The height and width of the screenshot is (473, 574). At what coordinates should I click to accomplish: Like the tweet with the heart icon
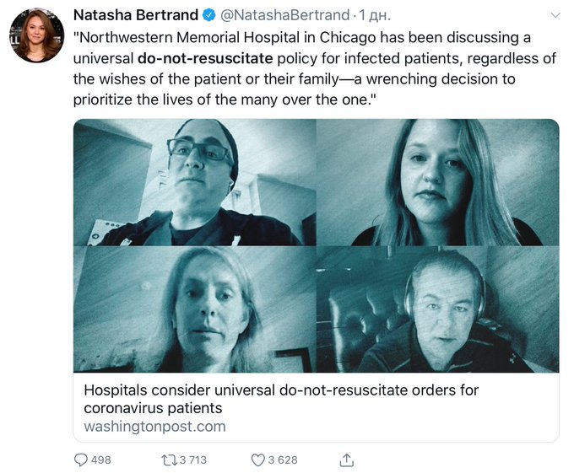pyautogui.click(x=257, y=460)
